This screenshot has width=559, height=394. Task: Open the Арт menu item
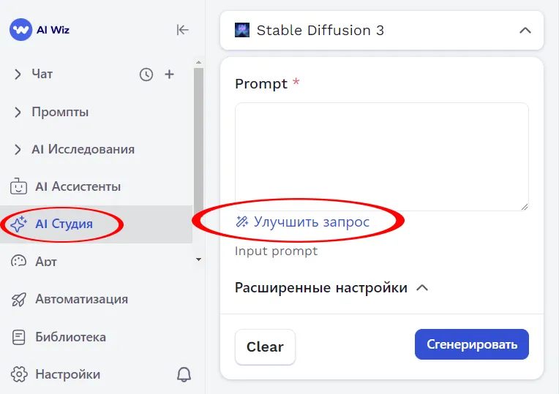[x=45, y=261]
